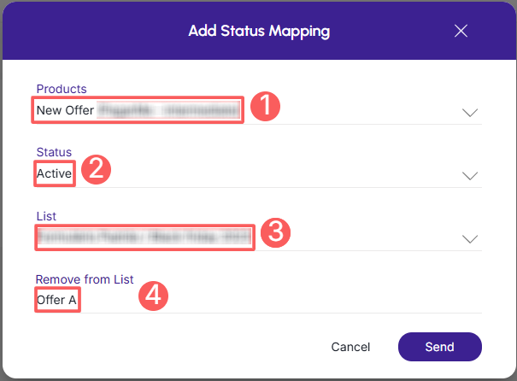Expand the Status dropdown chevron
This screenshot has height=381, width=517.
(x=470, y=176)
